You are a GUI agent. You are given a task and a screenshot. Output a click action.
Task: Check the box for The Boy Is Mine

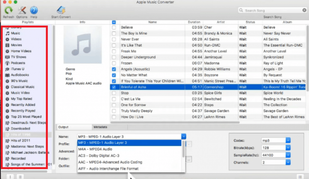114,33
